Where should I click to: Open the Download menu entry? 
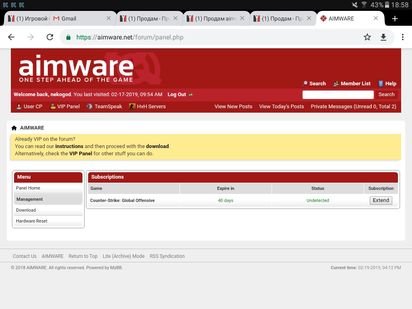26,210
